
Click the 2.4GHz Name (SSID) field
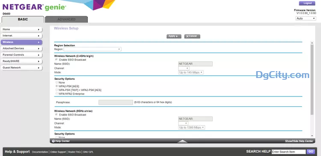click(x=195, y=64)
